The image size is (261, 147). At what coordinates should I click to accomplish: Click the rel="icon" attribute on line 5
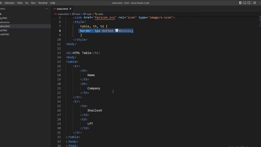[128, 18]
